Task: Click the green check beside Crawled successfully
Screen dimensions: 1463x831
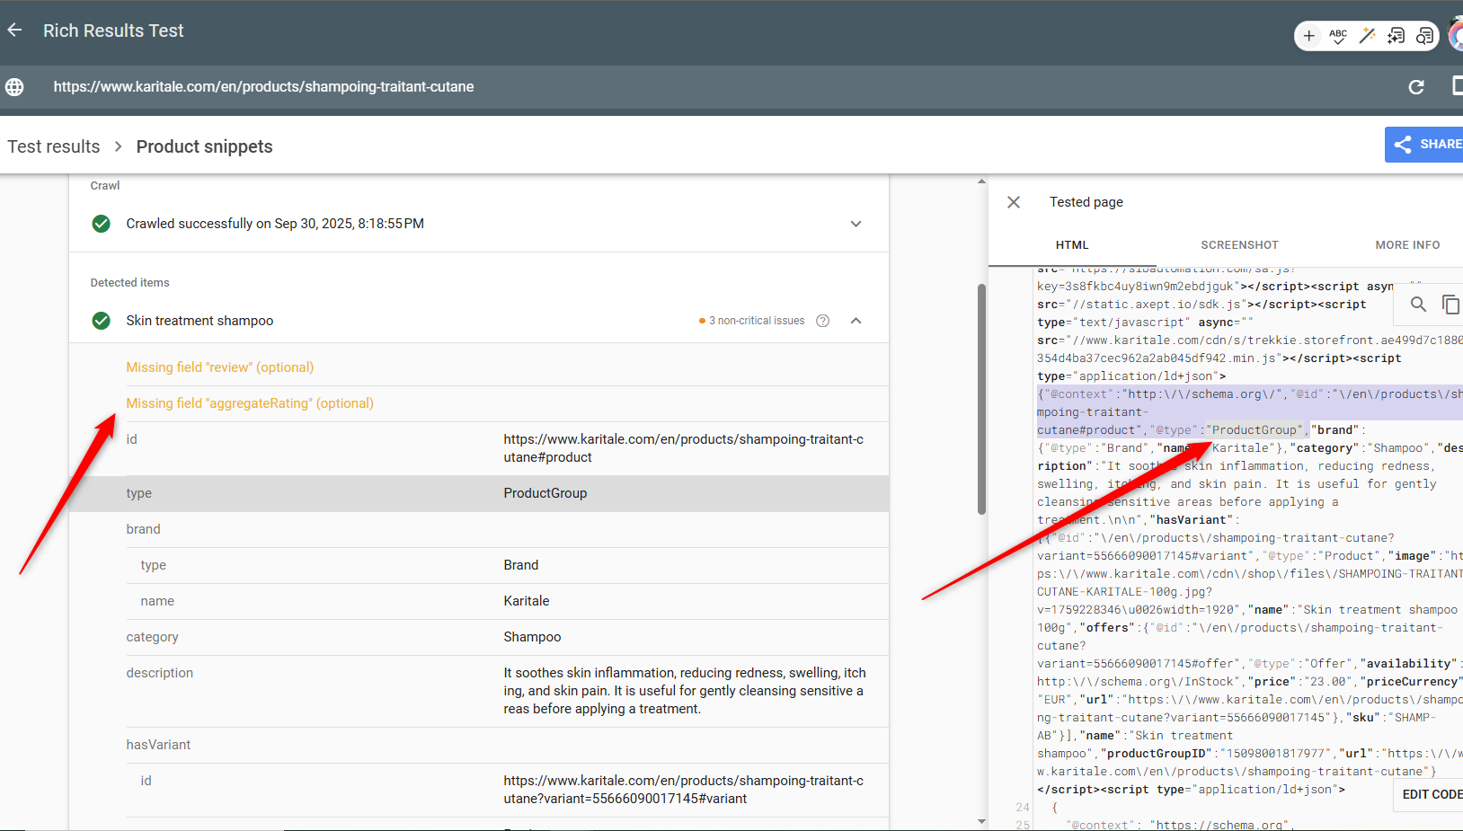Action: pyautogui.click(x=102, y=224)
